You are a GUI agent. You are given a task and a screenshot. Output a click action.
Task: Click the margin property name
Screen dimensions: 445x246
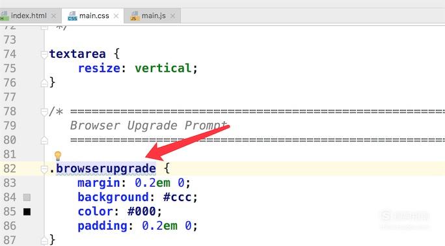click(99, 183)
